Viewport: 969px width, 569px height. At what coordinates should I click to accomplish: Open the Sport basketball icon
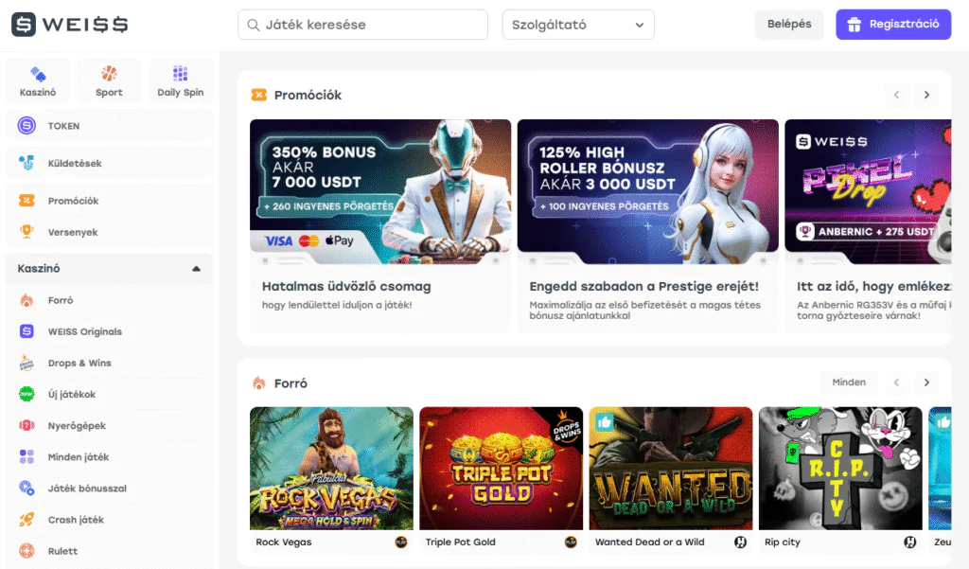[x=109, y=74]
